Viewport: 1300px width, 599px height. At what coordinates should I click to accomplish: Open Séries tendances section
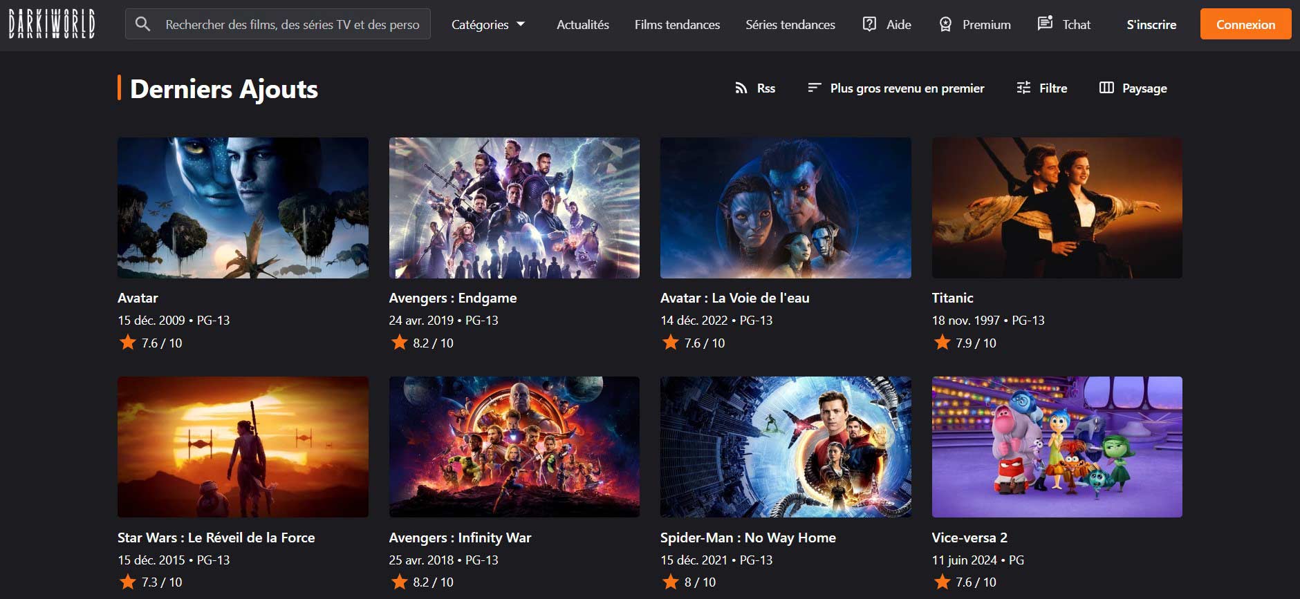790,24
